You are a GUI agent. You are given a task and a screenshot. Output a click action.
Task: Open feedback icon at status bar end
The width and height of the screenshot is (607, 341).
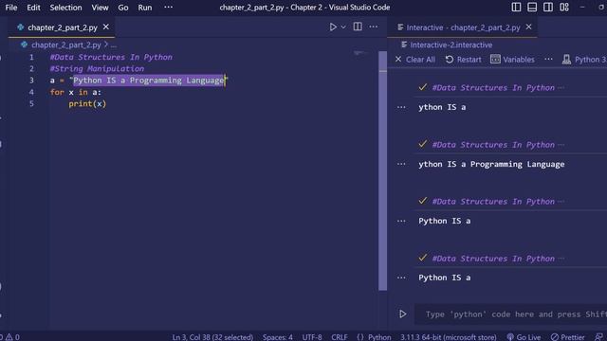tap(598, 337)
